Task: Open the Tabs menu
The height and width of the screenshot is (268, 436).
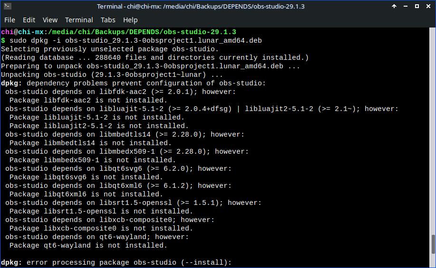Action: pyautogui.click(x=108, y=20)
